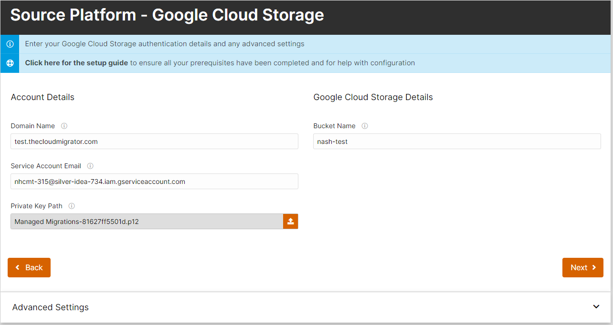
Task: Focus the Domain Name input field
Action: tap(154, 142)
